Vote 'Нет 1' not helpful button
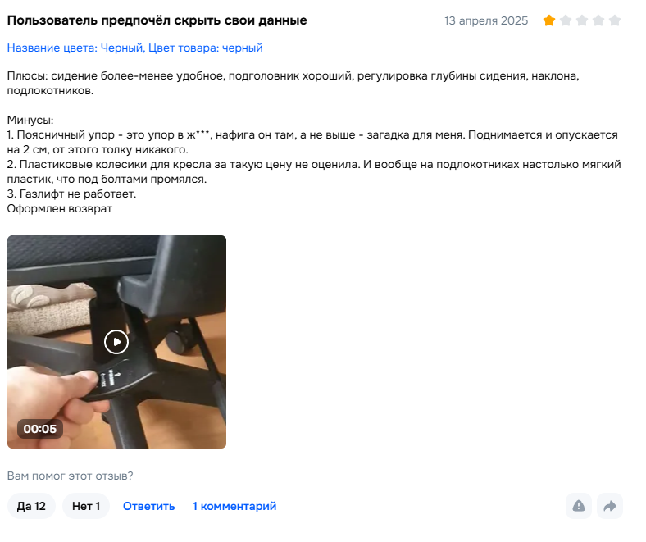The height and width of the screenshot is (542, 646). [86, 506]
